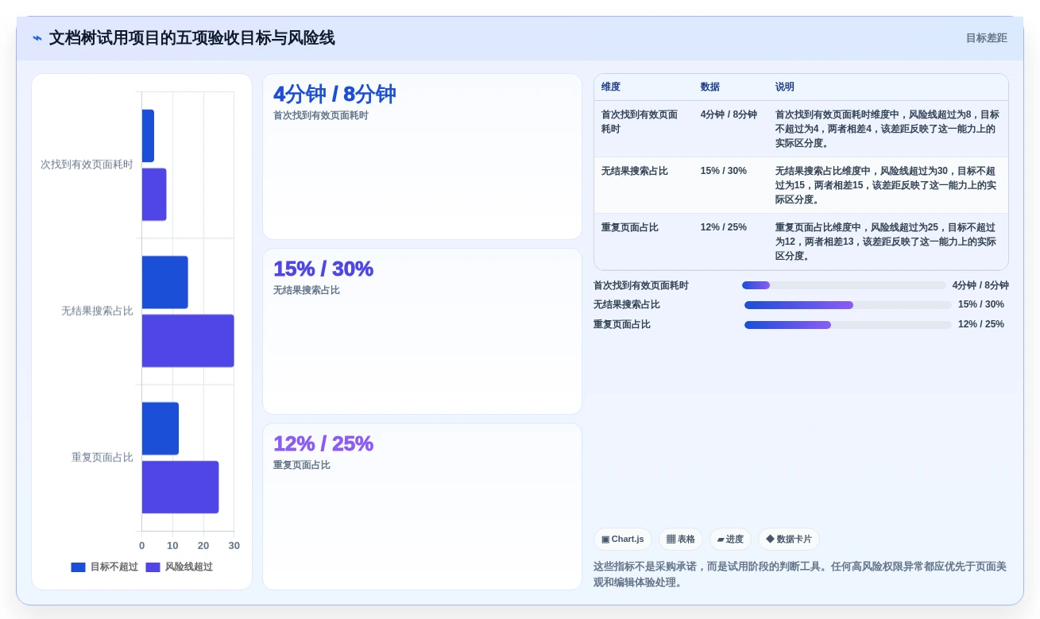The image size is (1040, 619).
Task: Select the 无结果搜索占比 table row name
Action: click(635, 171)
